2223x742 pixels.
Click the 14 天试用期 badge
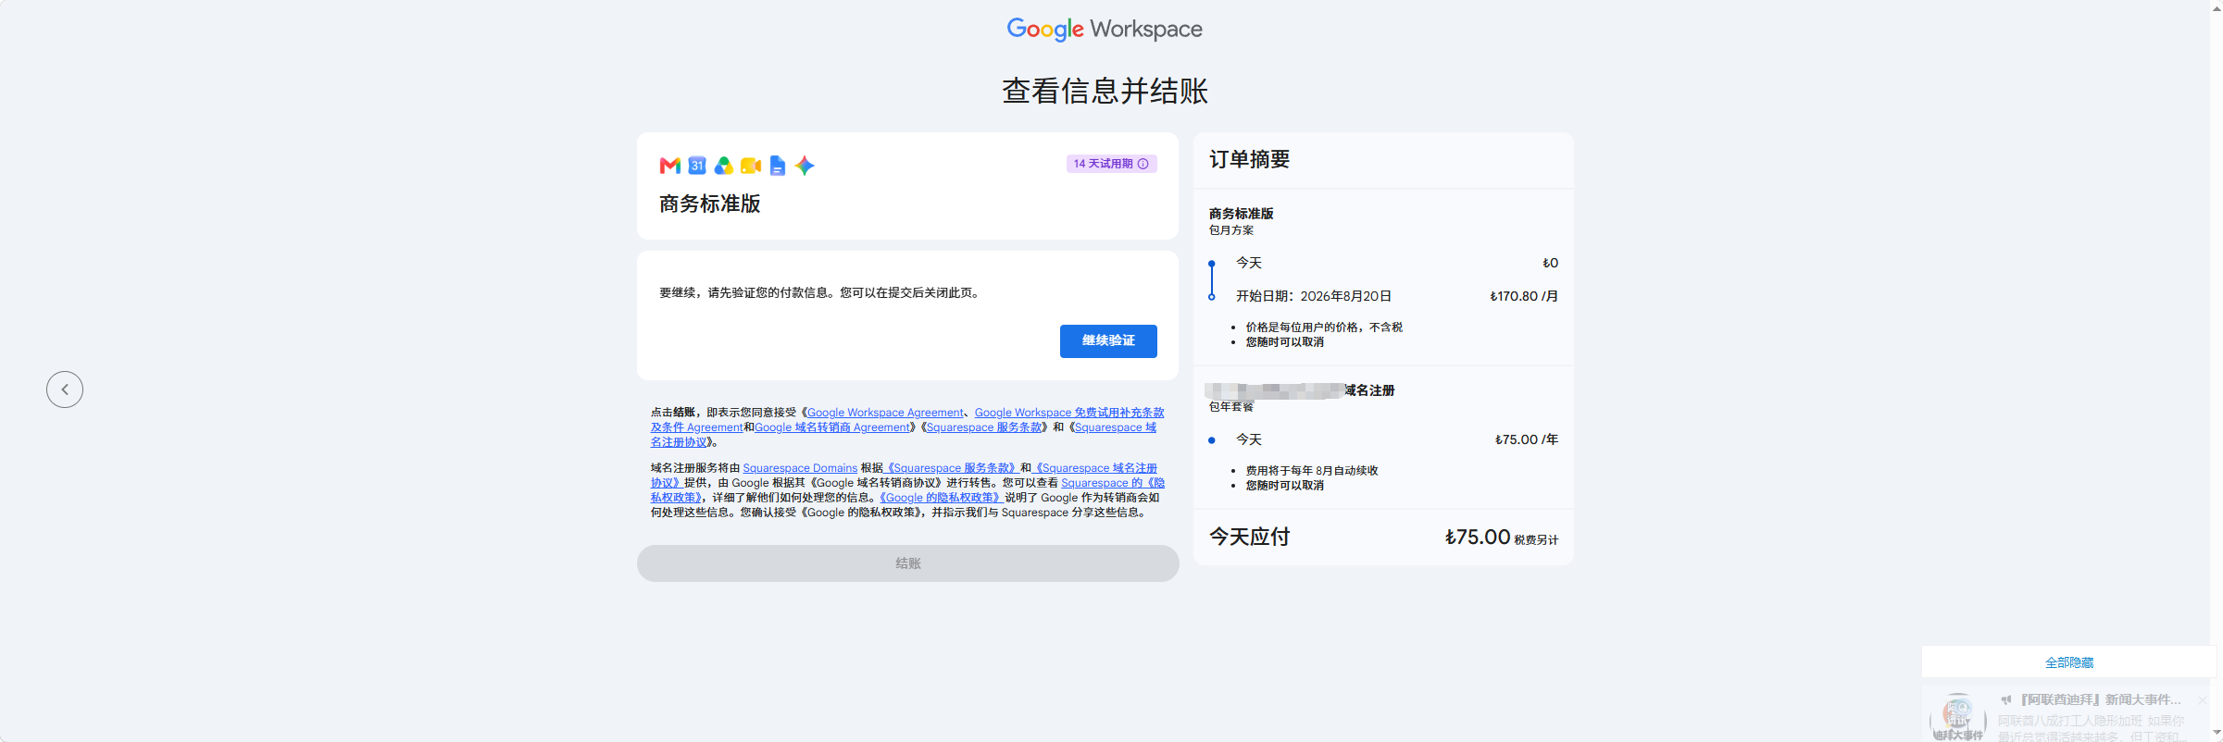(x=1111, y=164)
